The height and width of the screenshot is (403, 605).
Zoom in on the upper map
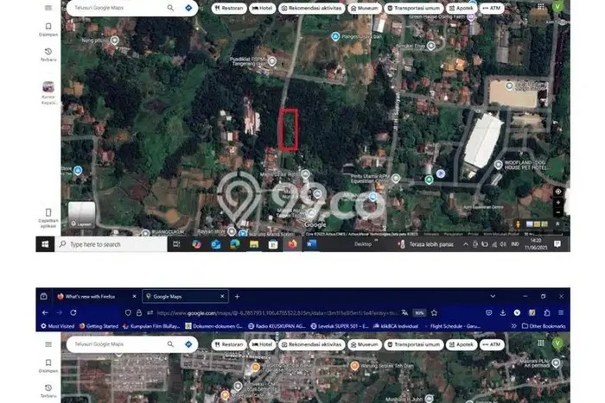pos(558,203)
